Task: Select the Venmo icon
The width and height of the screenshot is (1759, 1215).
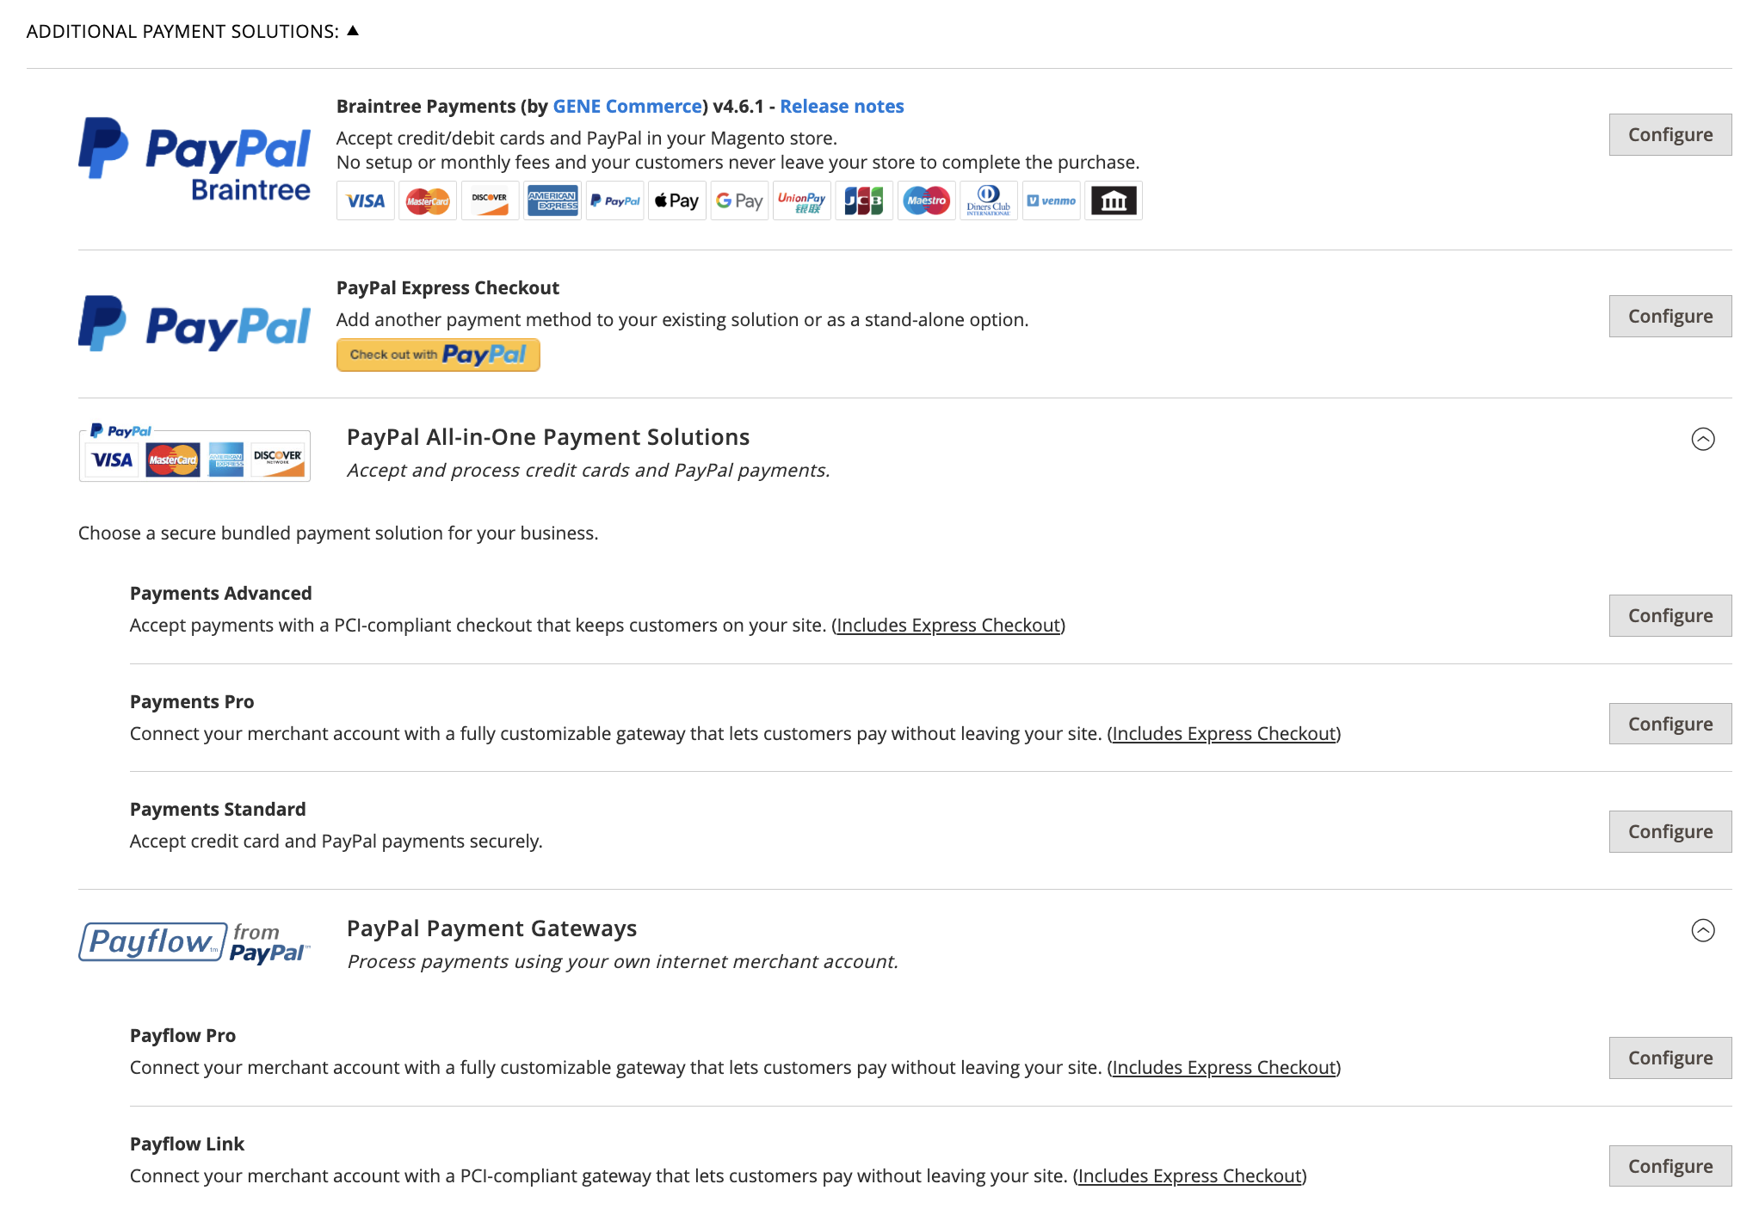Action: (1051, 200)
